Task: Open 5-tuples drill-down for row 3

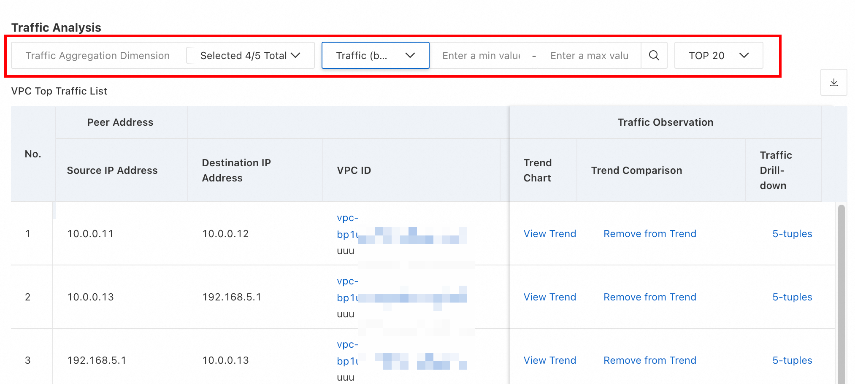Action: coord(792,360)
